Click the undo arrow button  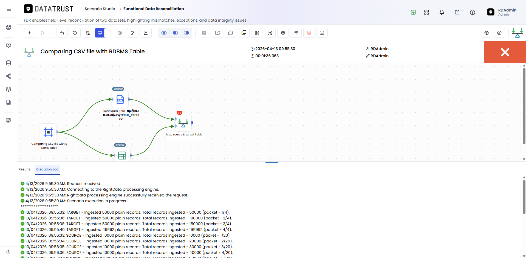[62, 33]
